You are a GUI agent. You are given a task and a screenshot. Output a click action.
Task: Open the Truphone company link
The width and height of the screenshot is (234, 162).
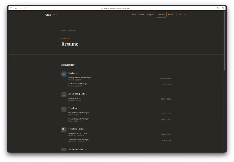point(73,108)
